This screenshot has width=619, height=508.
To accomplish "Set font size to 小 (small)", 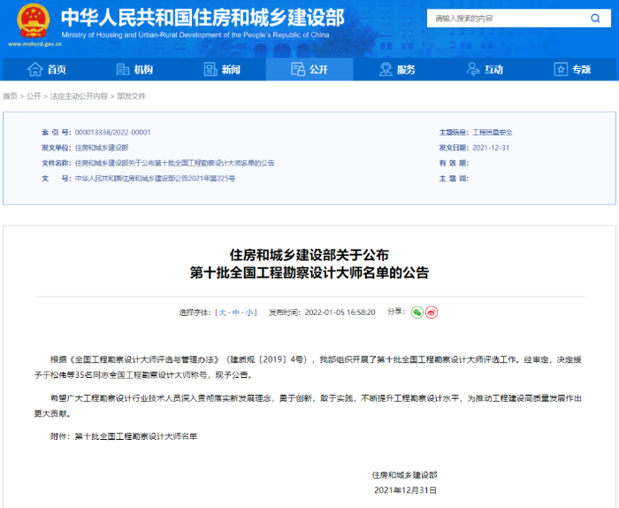I will pos(249,312).
